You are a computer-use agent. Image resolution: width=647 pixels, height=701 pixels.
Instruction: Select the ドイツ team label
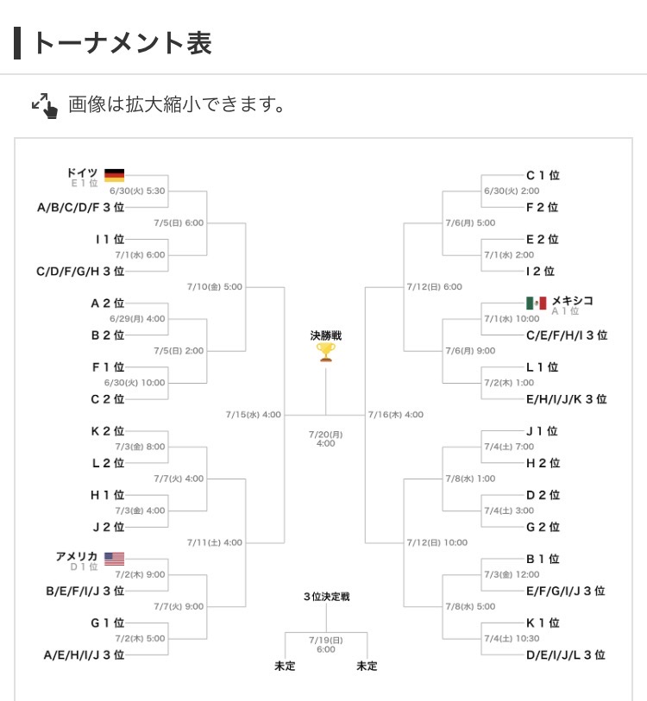(x=82, y=172)
